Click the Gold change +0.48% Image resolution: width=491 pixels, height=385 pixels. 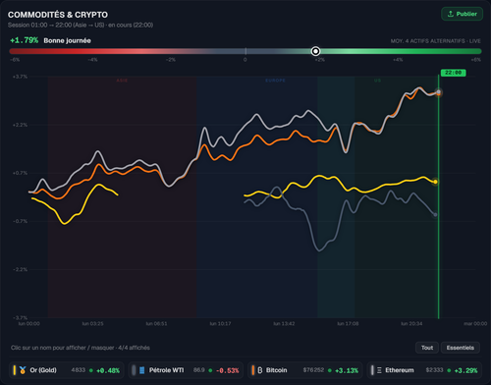coord(108,370)
